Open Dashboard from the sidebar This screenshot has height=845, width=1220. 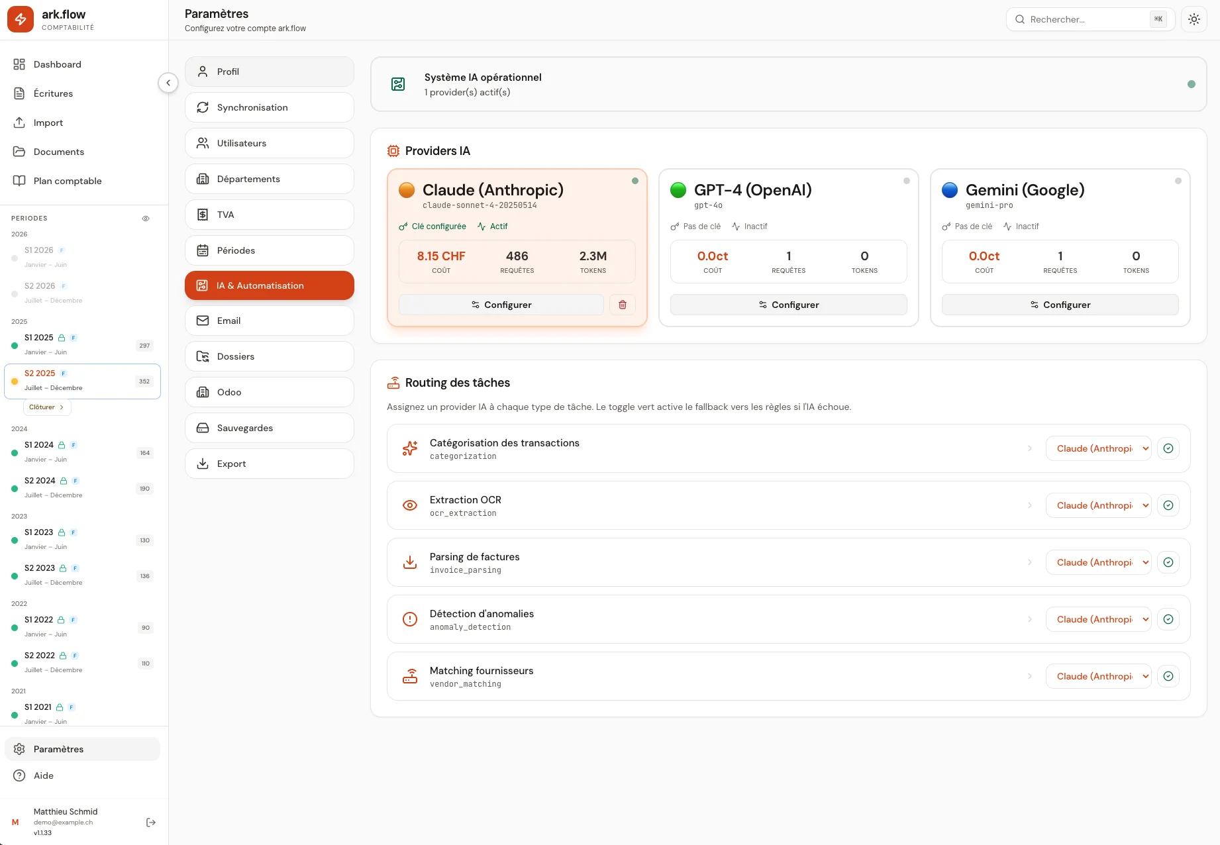coord(58,64)
